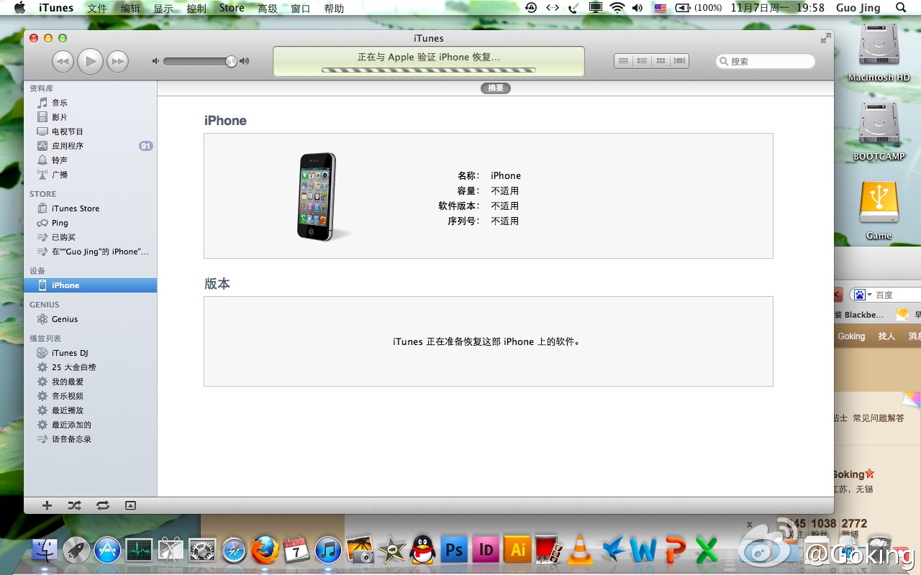
Task: Open Game USB drive on desktop
Action: pyautogui.click(x=879, y=211)
